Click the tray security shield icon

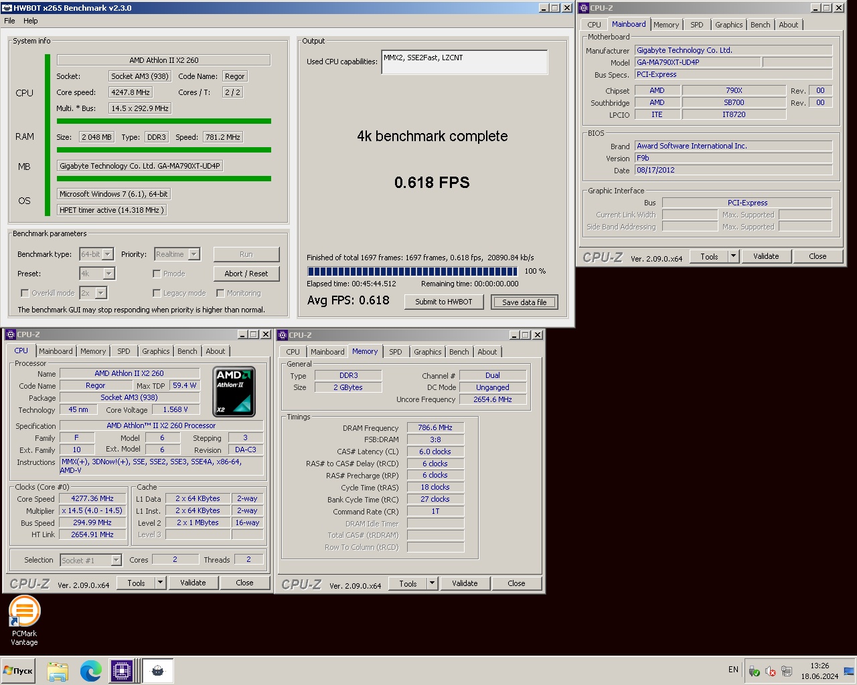[754, 671]
